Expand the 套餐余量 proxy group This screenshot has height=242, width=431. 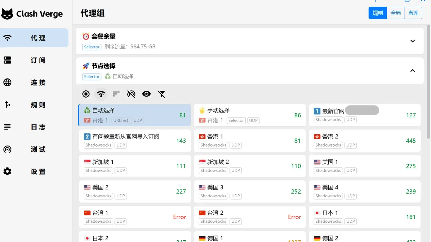412,41
